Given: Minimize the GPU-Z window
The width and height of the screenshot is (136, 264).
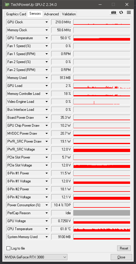Looking at the screenshot, I should click(100, 4).
